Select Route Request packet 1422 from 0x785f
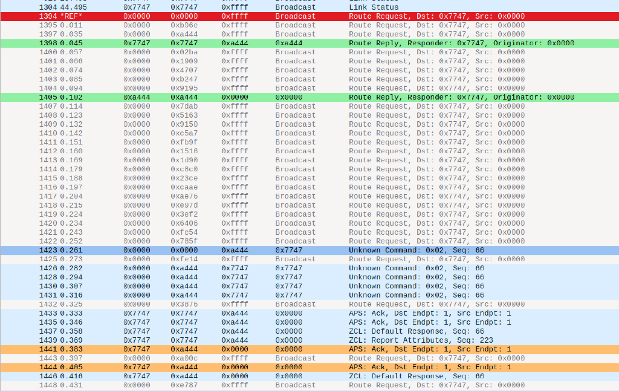 click(x=309, y=241)
